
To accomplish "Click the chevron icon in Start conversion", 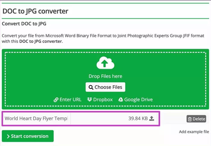I will pos(8,136).
